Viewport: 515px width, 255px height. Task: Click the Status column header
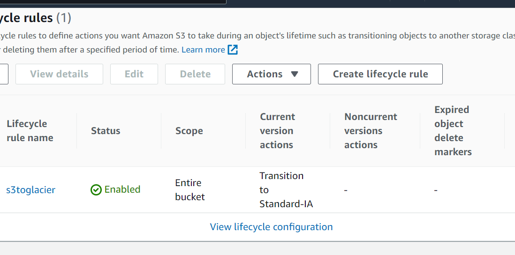[x=106, y=131]
